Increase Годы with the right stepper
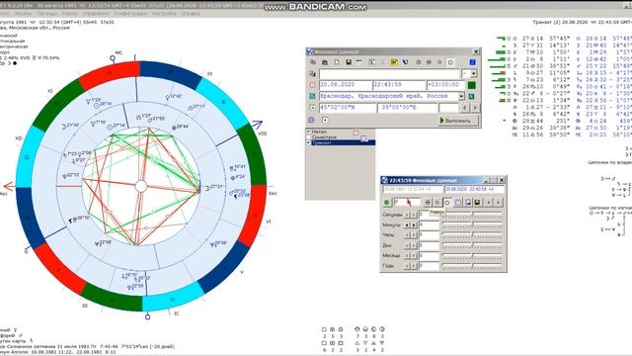Image resolution: width=632 pixels, height=356 pixels. tap(413, 266)
